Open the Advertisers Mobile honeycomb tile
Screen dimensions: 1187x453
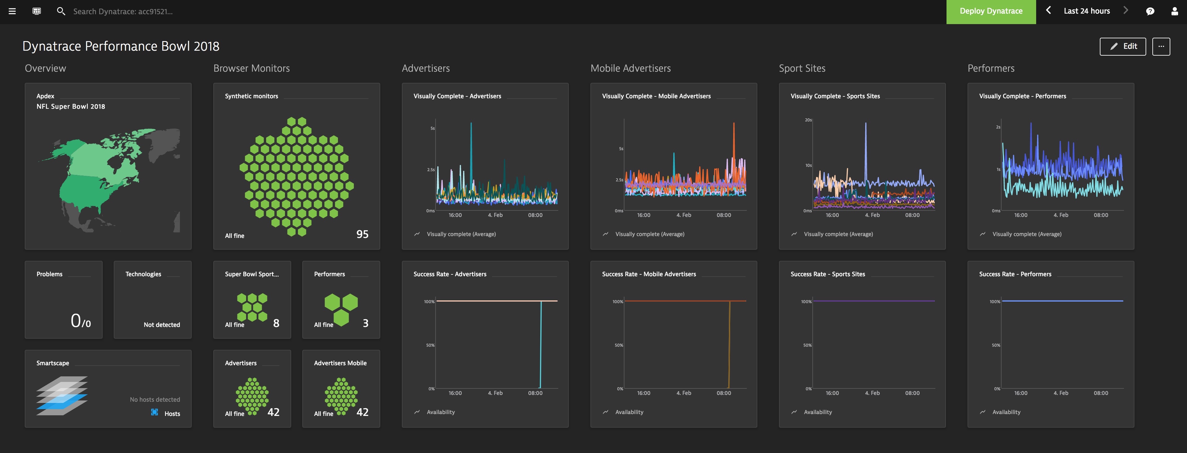coord(341,388)
